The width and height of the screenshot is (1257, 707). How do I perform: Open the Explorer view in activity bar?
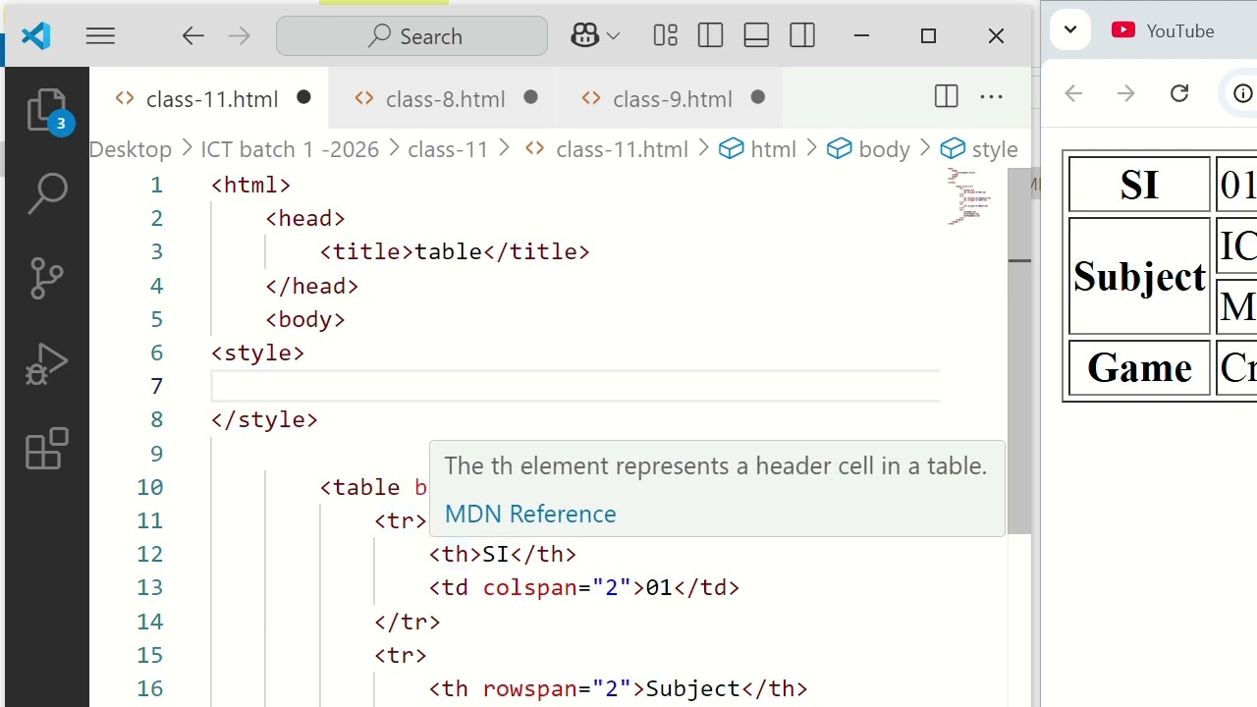tap(46, 109)
